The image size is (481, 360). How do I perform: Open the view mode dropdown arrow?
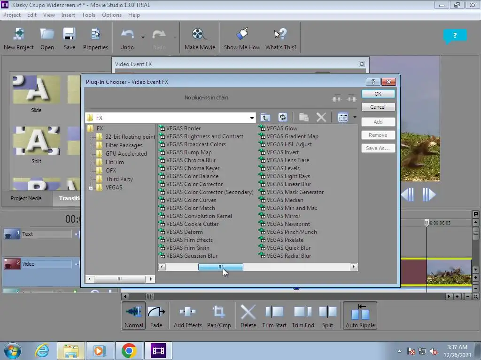(x=355, y=117)
